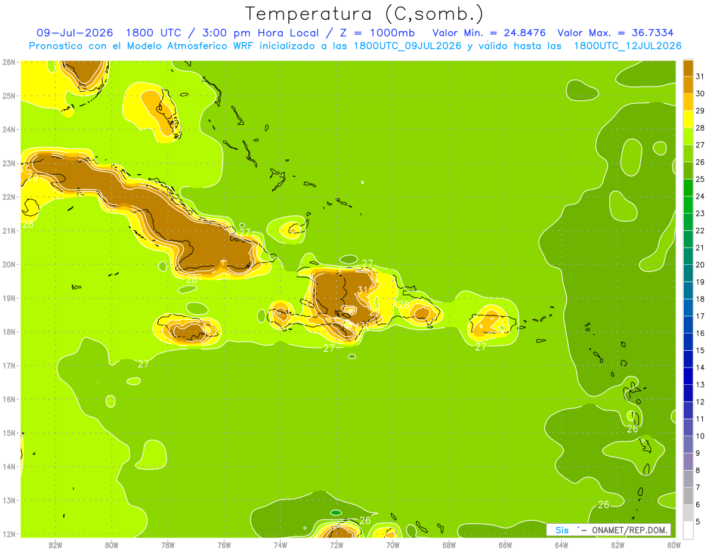
Task: Click the legend color swatch between 28 and 29
Action: point(688,119)
